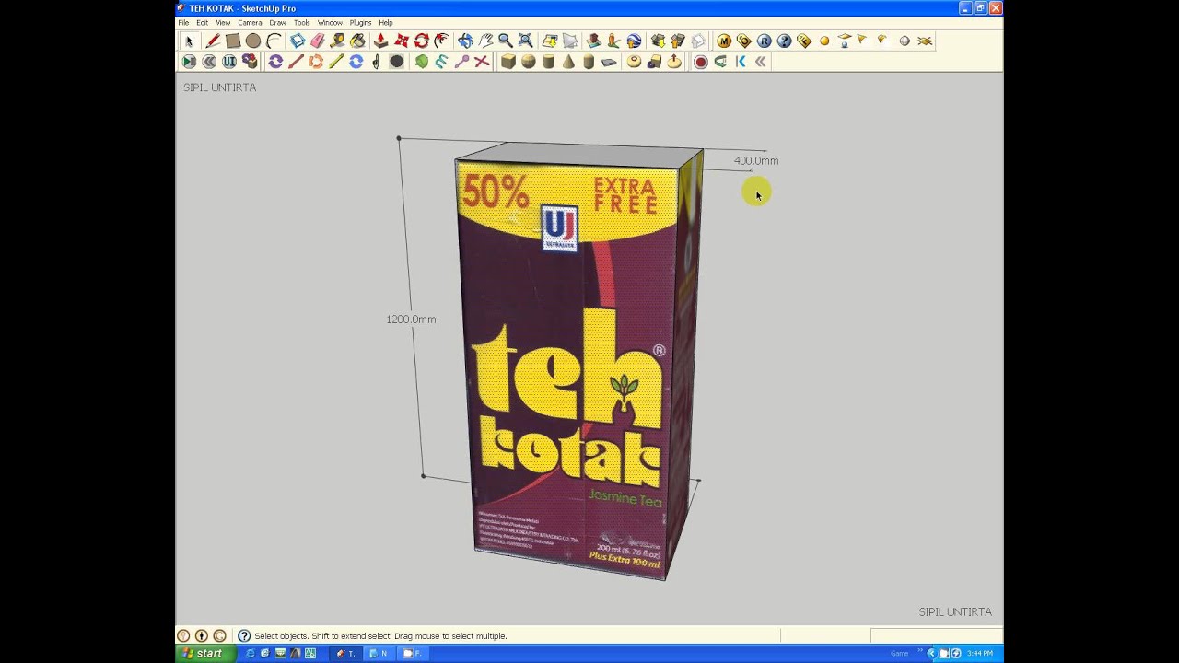Click the blue K arrow icon
1179x663 pixels.
click(741, 62)
